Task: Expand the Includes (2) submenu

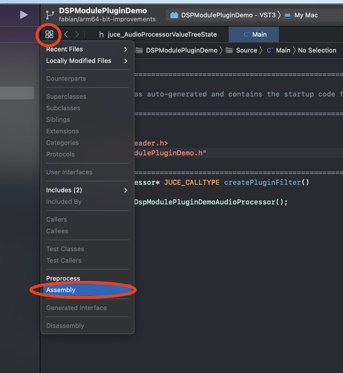Action: click(x=87, y=190)
